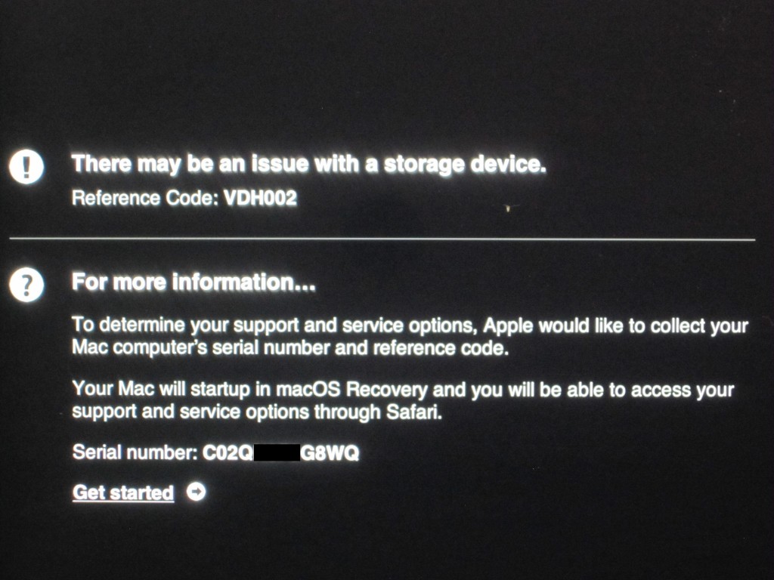The image size is (774, 580).
Task: Select the storage device issue heading
Action: (x=309, y=164)
